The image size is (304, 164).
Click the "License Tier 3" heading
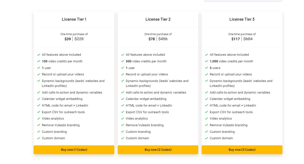click(x=242, y=19)
